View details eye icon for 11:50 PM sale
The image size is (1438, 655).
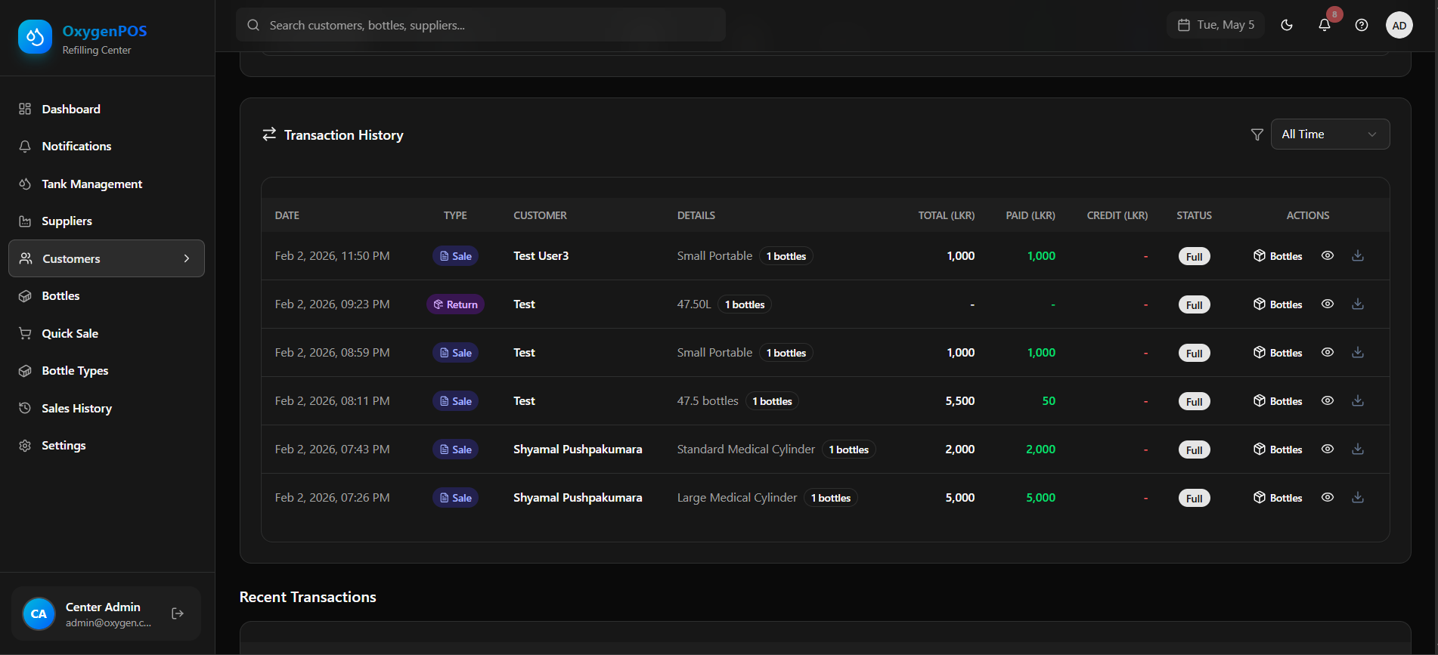[1328, 255]
